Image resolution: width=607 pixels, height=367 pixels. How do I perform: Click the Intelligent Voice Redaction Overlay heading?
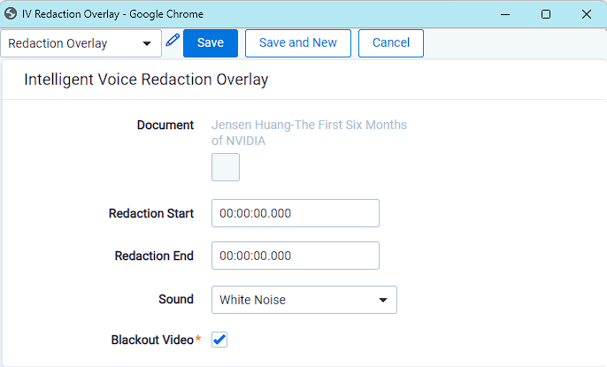tap(146, 80)
